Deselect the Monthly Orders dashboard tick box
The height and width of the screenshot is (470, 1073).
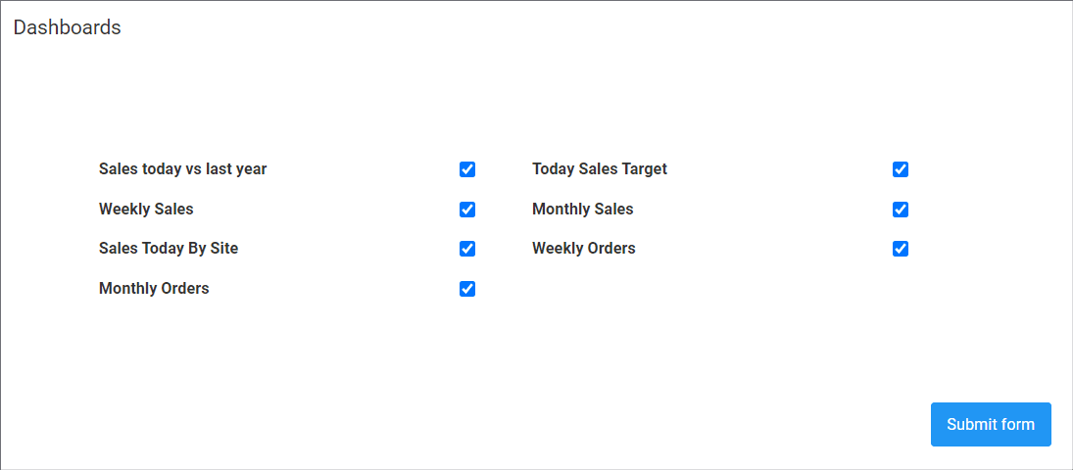pyautogui.click(x=467, y=289)
